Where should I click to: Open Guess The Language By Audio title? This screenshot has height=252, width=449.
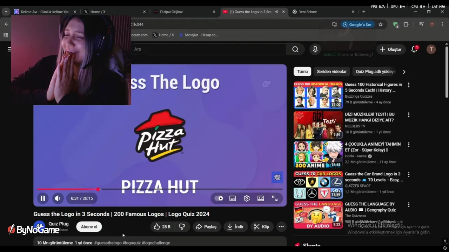(370, 207)
